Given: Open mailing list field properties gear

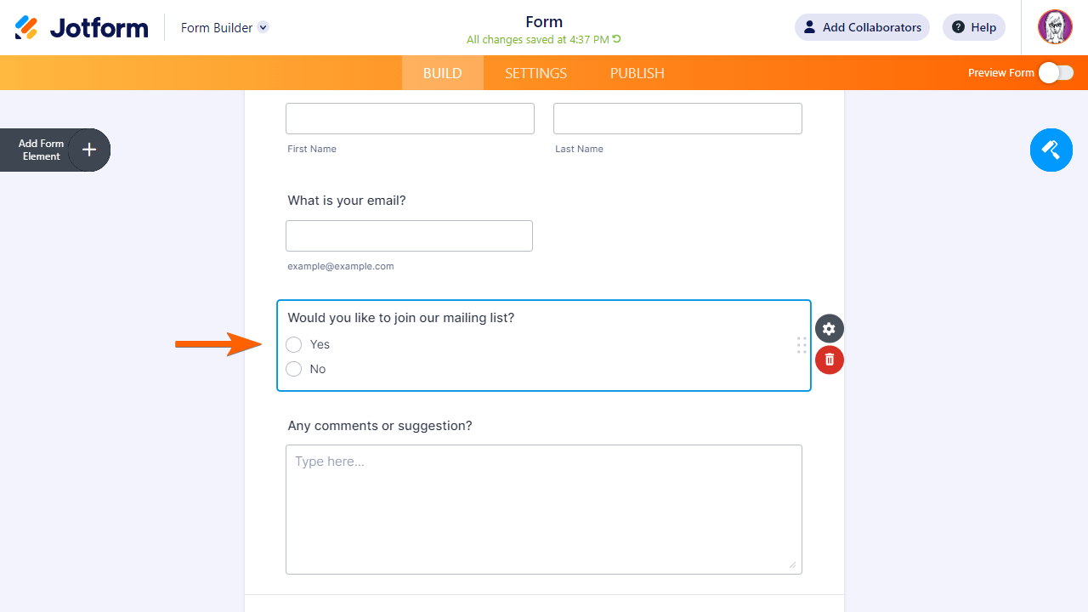Looking at the screenshot, I should tap(829, 329).
